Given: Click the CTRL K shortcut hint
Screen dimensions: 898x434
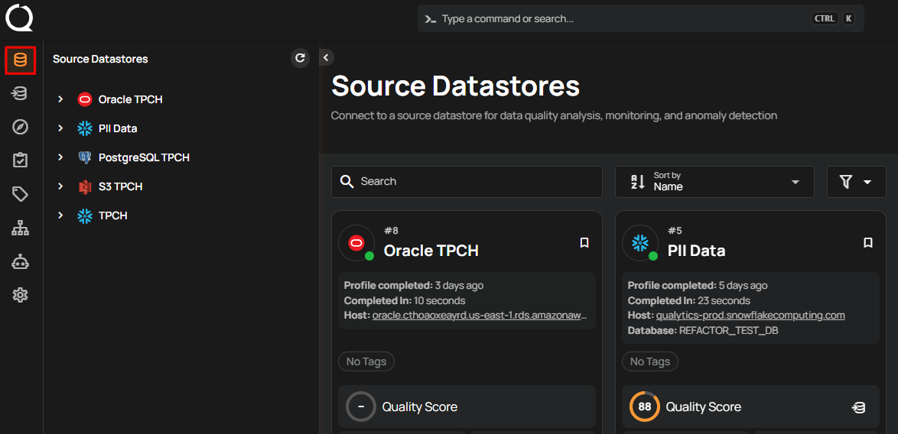Looking at the screenshot, I should (833, 19).
